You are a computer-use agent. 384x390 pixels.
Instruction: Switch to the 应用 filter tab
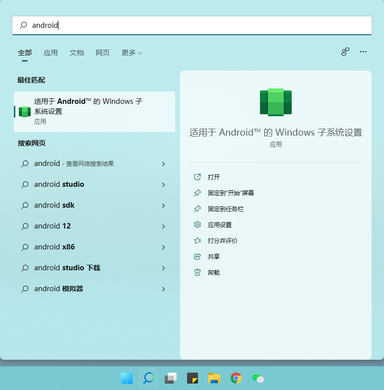[51, 53]
